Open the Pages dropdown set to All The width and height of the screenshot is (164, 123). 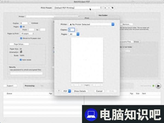click(x=74, y=34)
